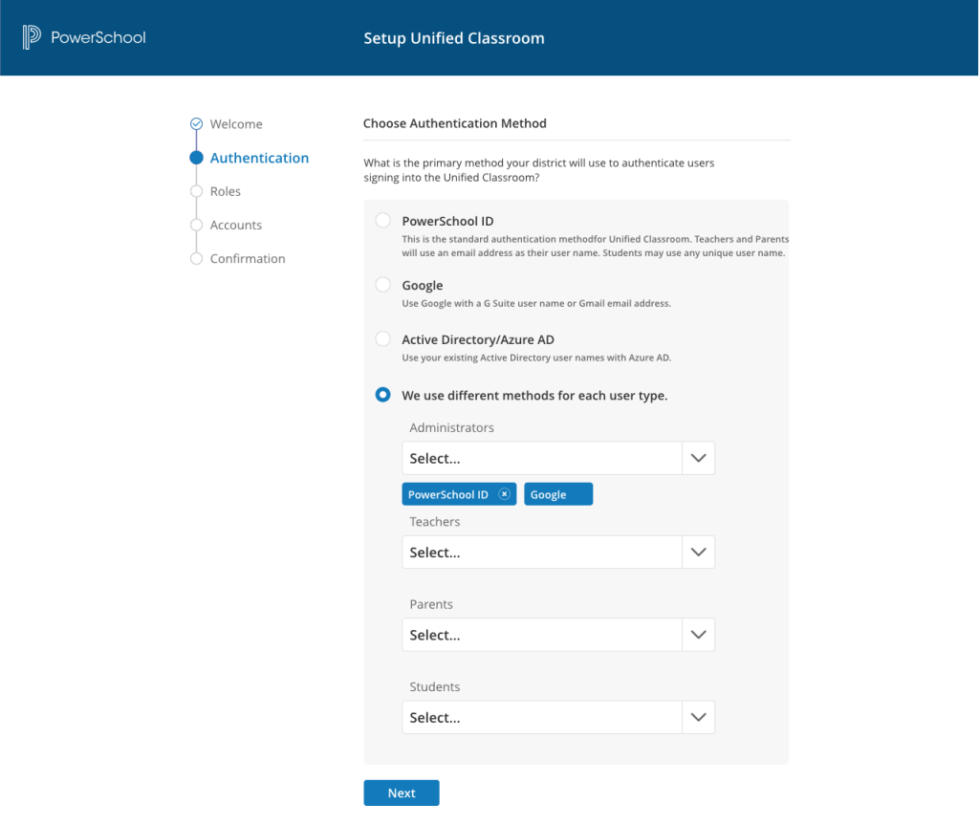Click the PowerSchool logo icon
979x825 pixels.
32,38
